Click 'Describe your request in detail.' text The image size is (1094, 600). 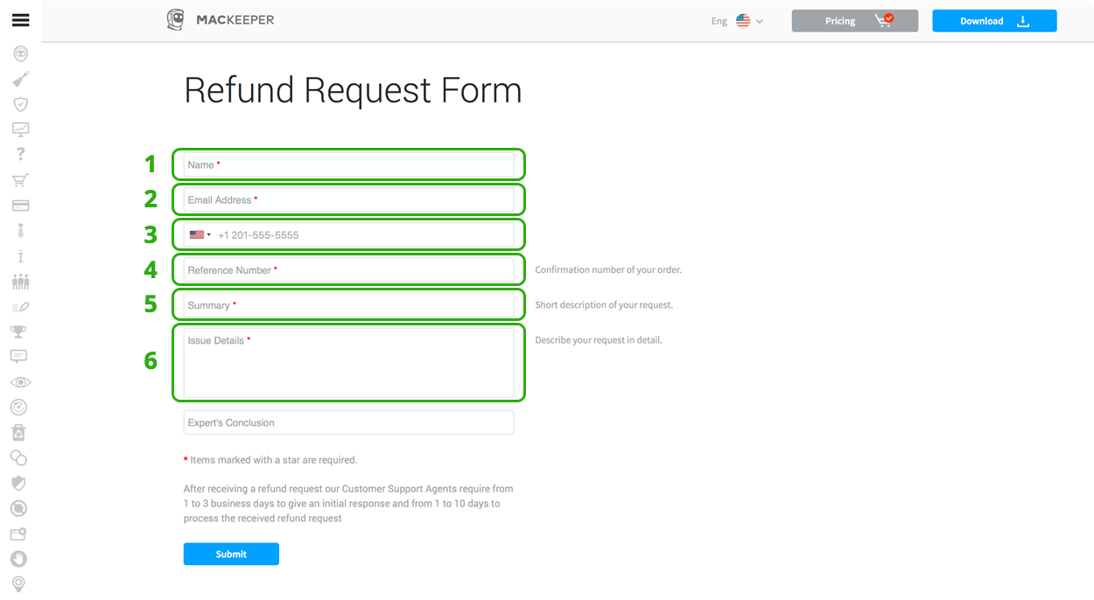[599, 339]
